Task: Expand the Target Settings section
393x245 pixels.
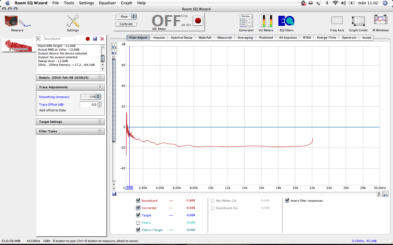Action: (x=100, y=122)
